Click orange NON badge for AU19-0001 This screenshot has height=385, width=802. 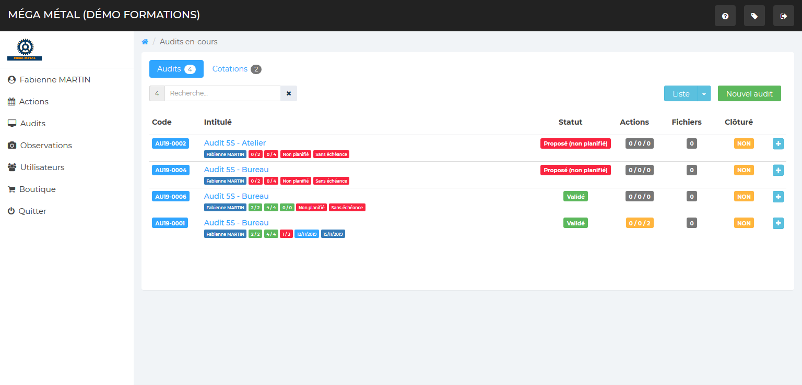click(x=744, y=223)
